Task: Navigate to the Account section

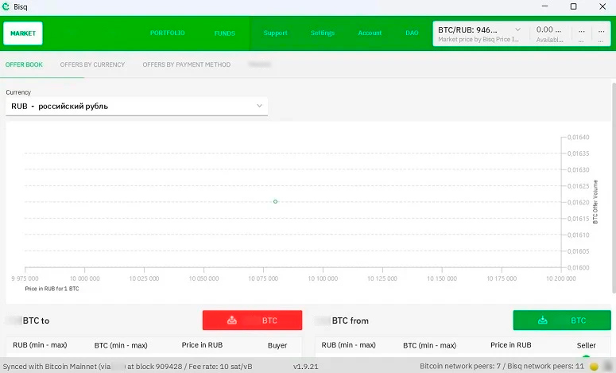Action: (370, 33)
